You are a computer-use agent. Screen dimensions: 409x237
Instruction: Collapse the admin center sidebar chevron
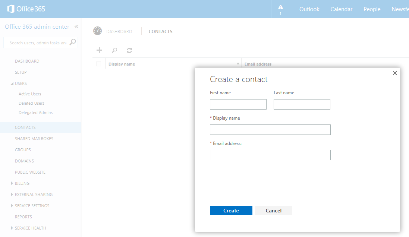(x=76, y=26)
